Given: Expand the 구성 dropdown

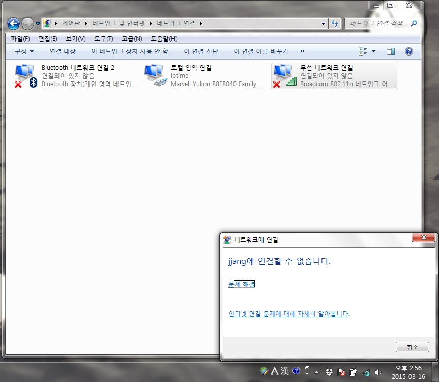Looking at the screenshot, I should pyautogui.click(x=24, y=51).
